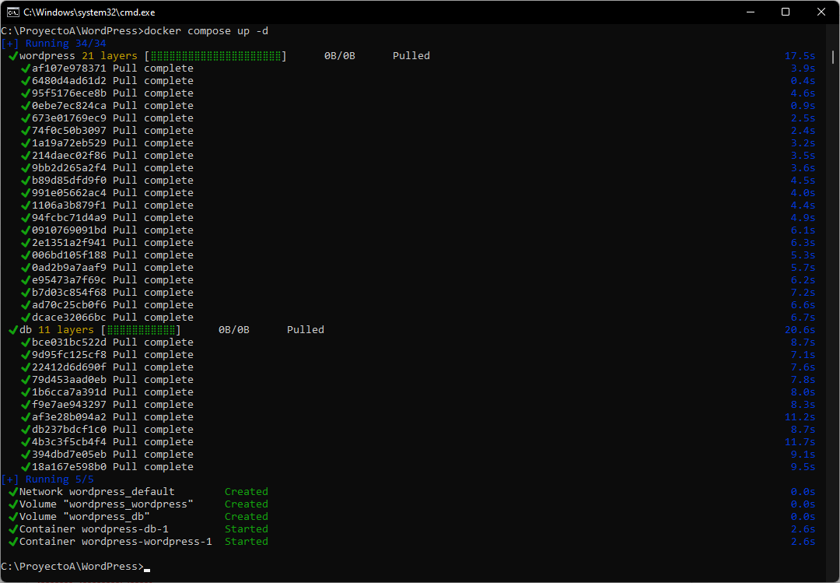Click layer ID 0ad2b9a7aaf9
Screen dimensions: 840x583
pos(69,268)
